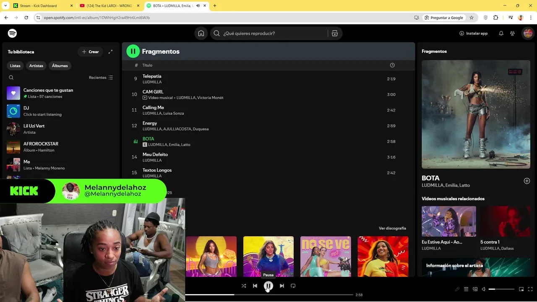This screenshot has width=537, height=302.
Task: Seek on the song progress bar
Action: tap(269, 295)
